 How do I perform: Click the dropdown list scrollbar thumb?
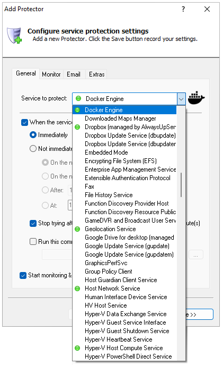click(x=181, y=185)
